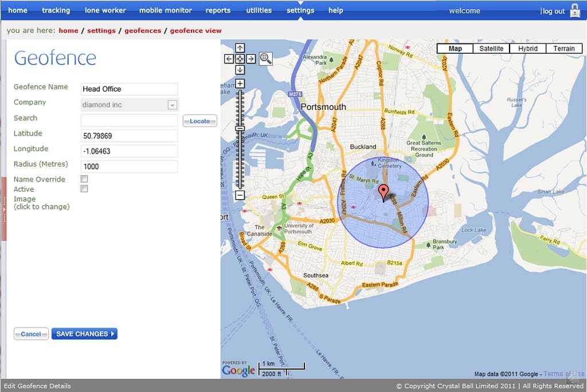Viewport: 587px width, 392px height.
Task: Click the Geofence Name input field
Action: 129,89
